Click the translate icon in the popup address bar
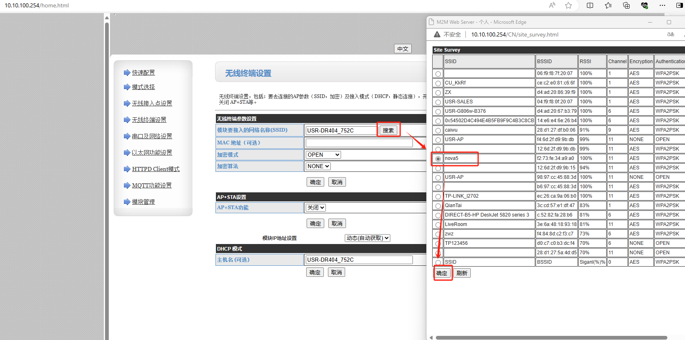 [671, 34]
